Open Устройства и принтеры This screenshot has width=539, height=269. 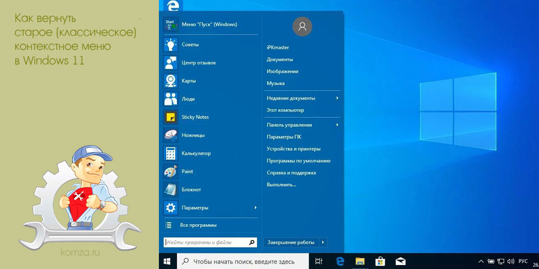[294, 149]
